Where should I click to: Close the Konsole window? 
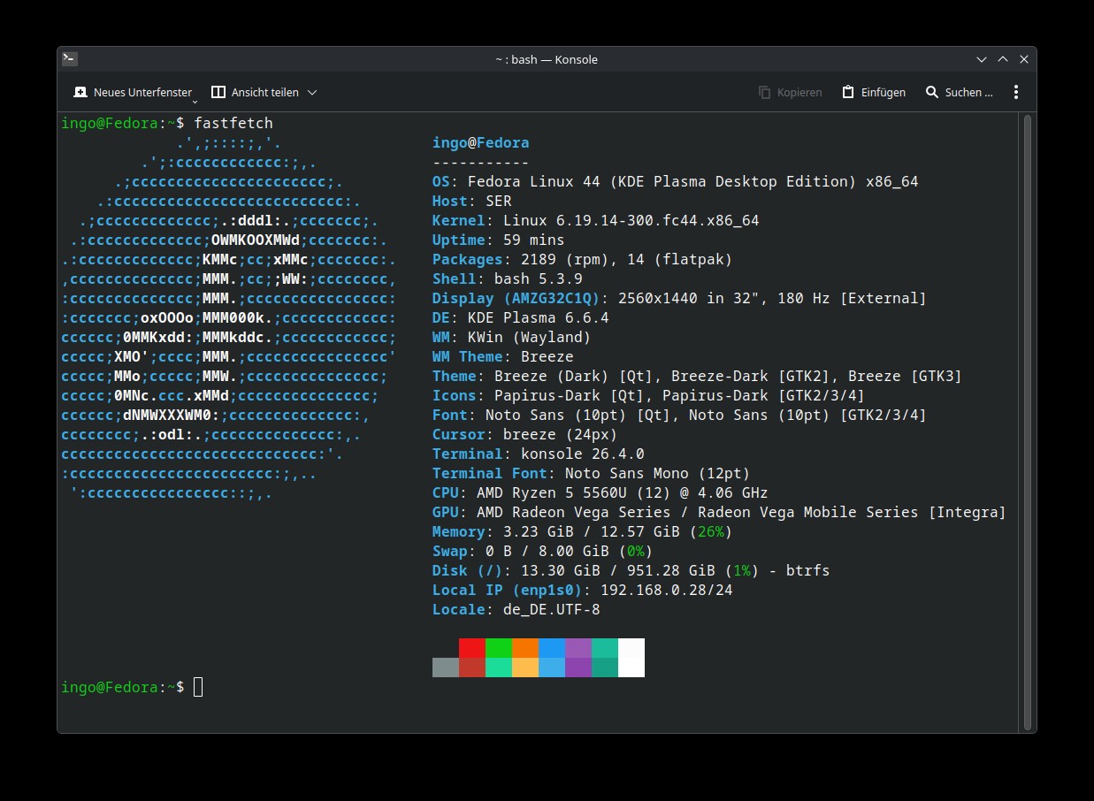coord(1024,59)
